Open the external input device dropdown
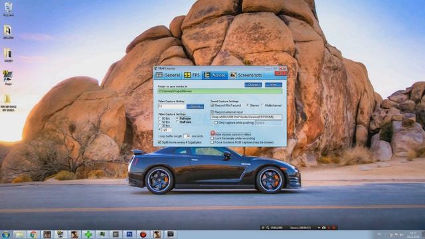Image resolution: width=425 pixels, height=239 pixels. click(246, 117)
